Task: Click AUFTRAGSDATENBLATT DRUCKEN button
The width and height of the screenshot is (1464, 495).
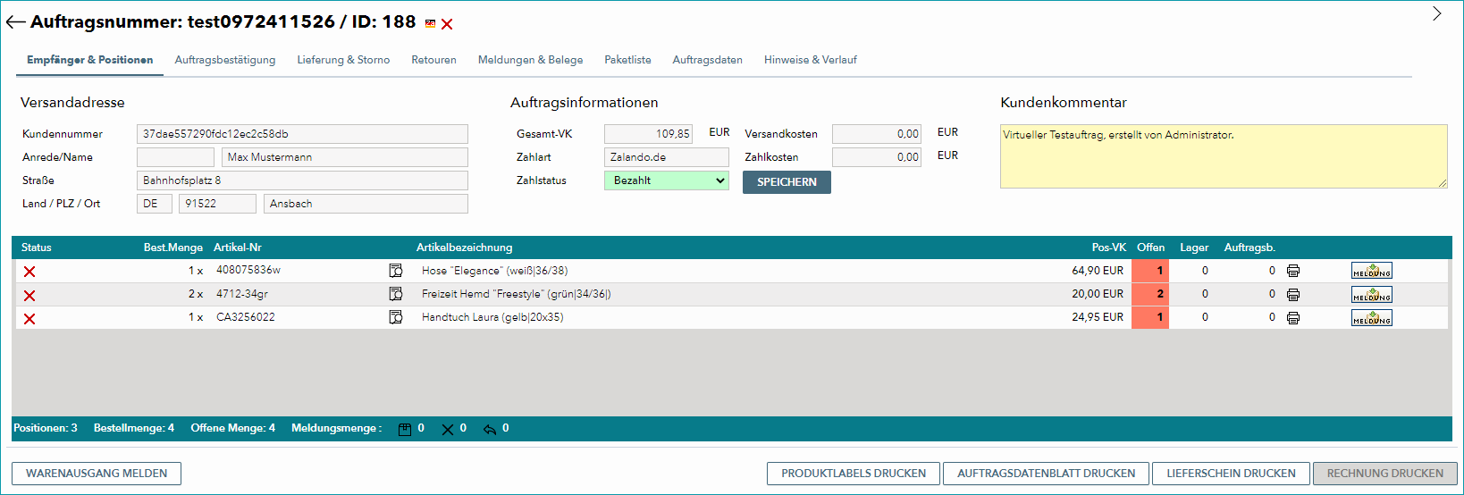Action: pyautogui.click(x=1046, y=474)
